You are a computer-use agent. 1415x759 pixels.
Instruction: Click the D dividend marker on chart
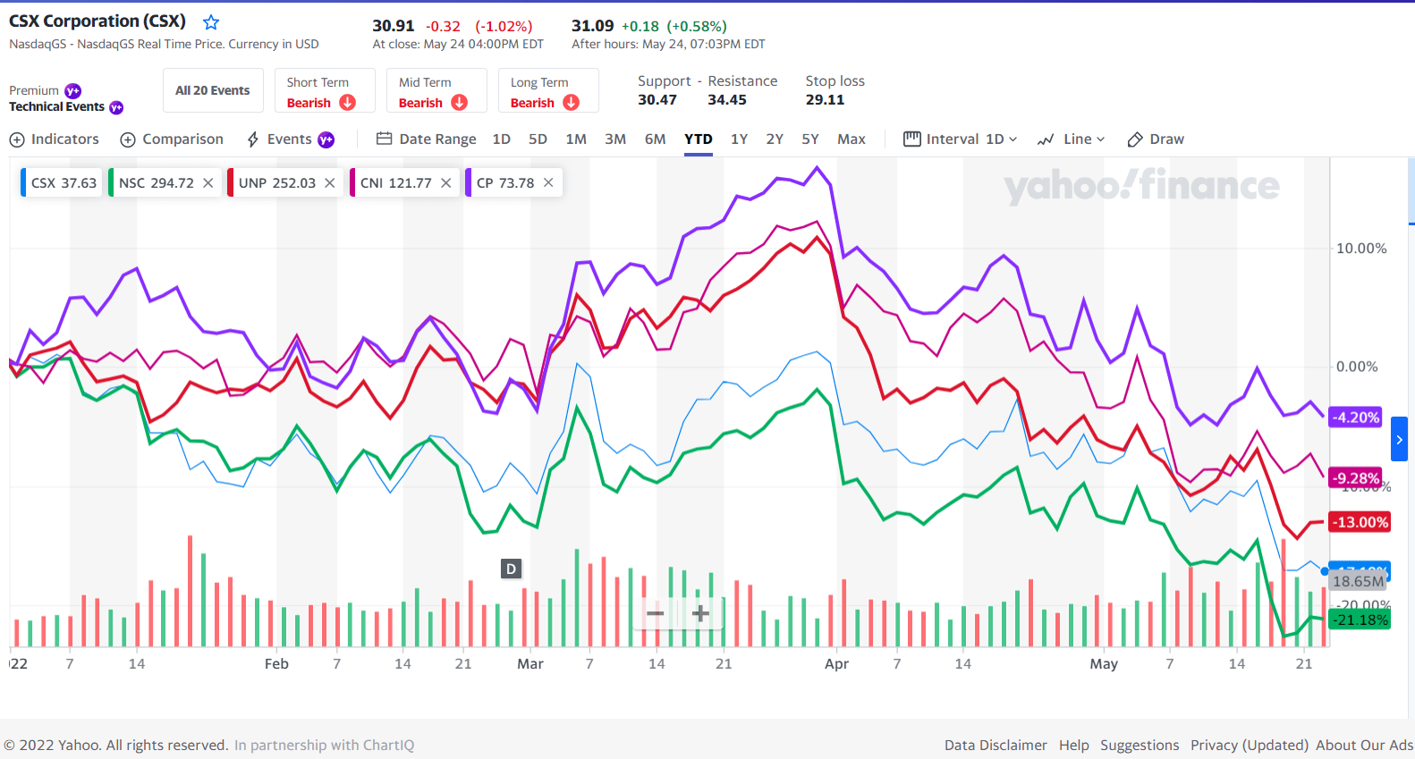coord(511,569)
